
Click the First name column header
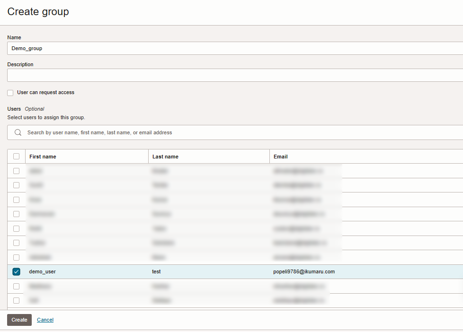[x=43, y=157]
